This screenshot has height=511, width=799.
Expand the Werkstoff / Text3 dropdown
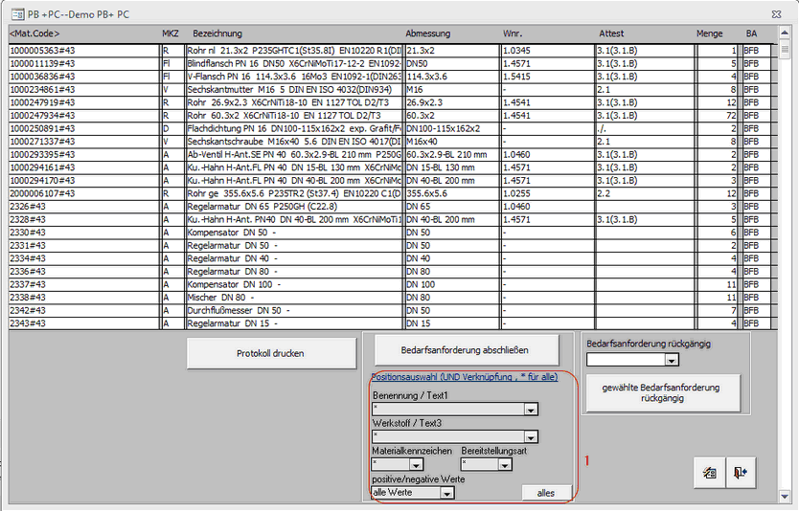pos(529,437)
